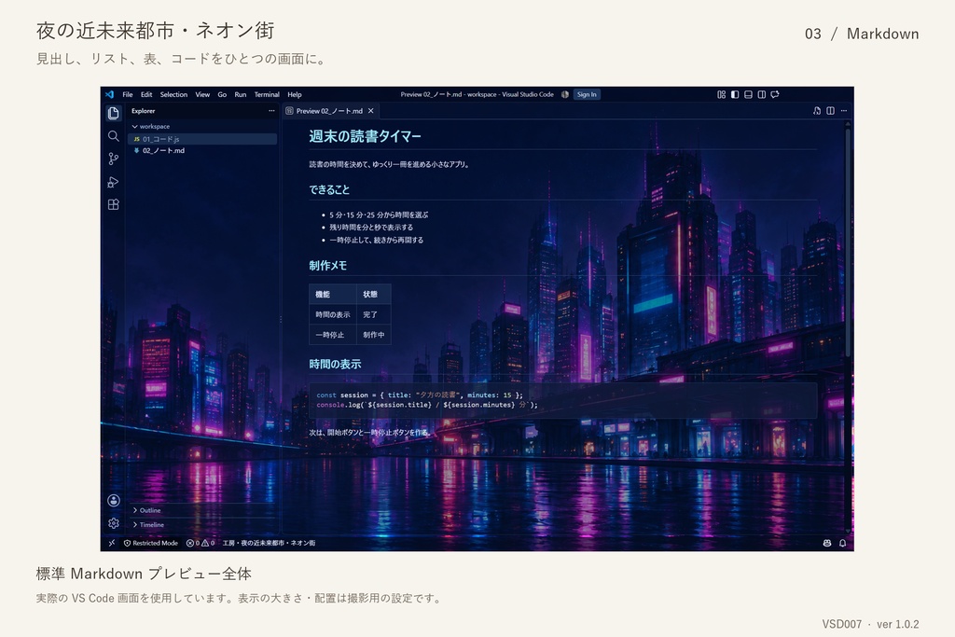Open Explorer panel more actions ellipsis

pos(271,111)
